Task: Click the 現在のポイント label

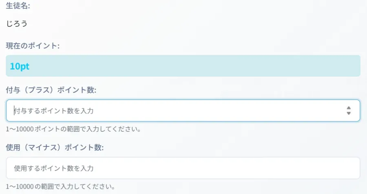Action: pyautogui.click(x=33, y=46)
